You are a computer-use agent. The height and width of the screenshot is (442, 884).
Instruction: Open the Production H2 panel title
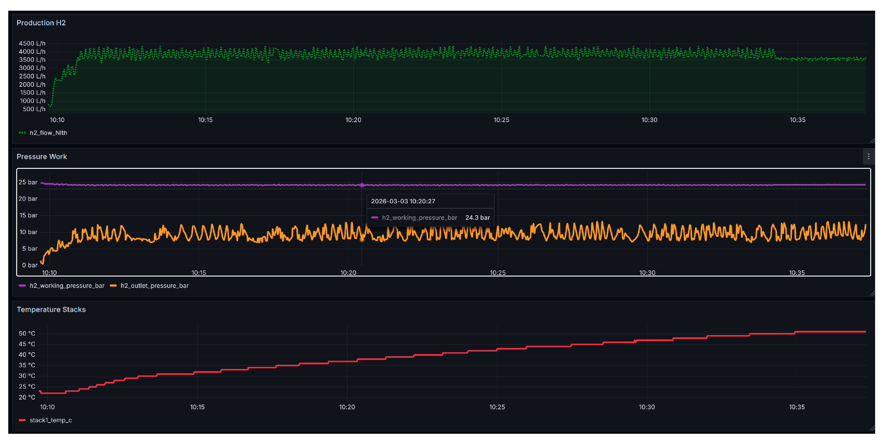(x=41, y=23)
